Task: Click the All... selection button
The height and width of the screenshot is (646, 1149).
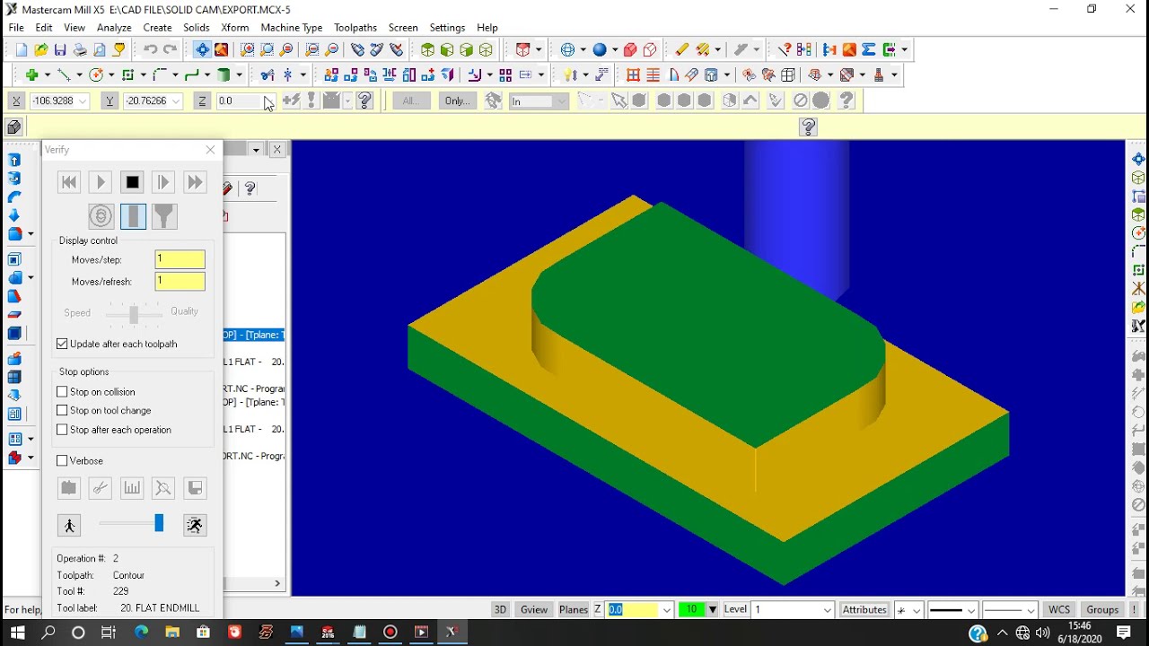Action: pos(411,100)
